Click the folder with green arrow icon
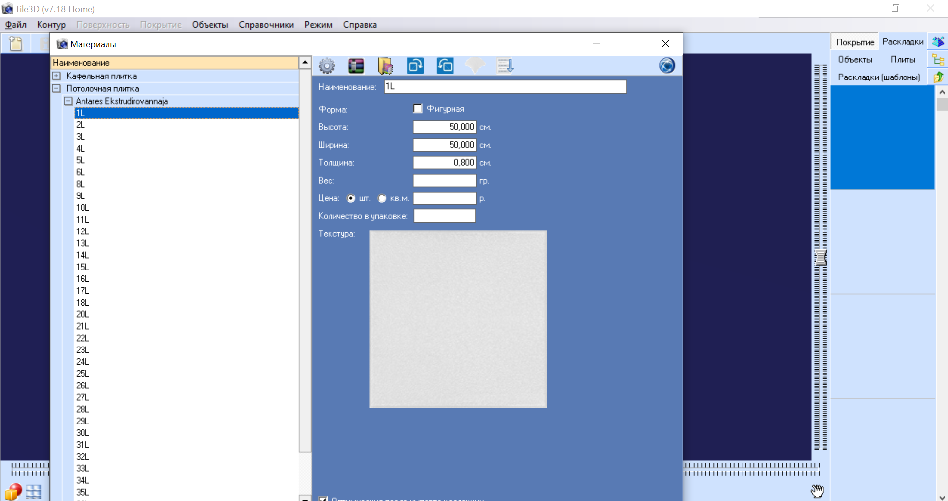This screenshot has height=501, width=948. click(938, 77)
